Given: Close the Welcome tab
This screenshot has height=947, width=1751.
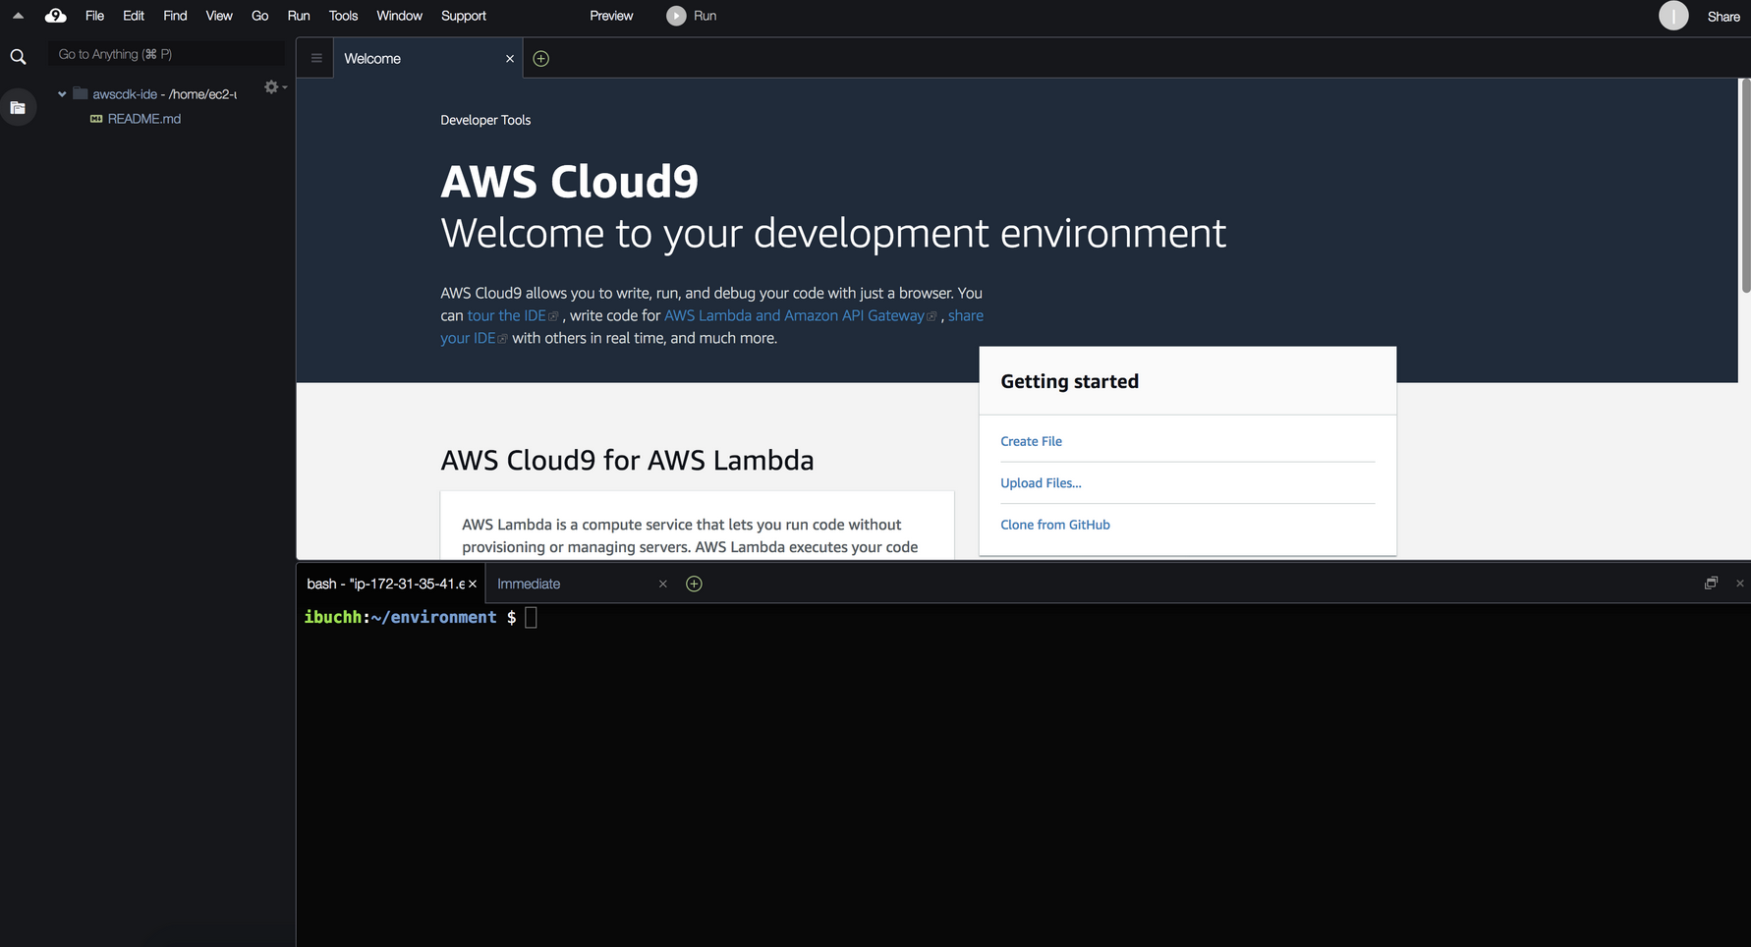Looking at the screenshot, I should coord(510,59).
